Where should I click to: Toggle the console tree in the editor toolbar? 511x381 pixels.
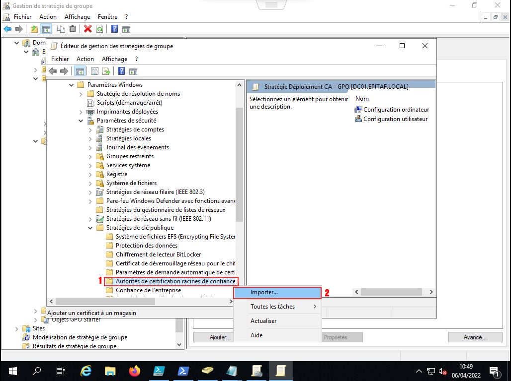[79, 71]
